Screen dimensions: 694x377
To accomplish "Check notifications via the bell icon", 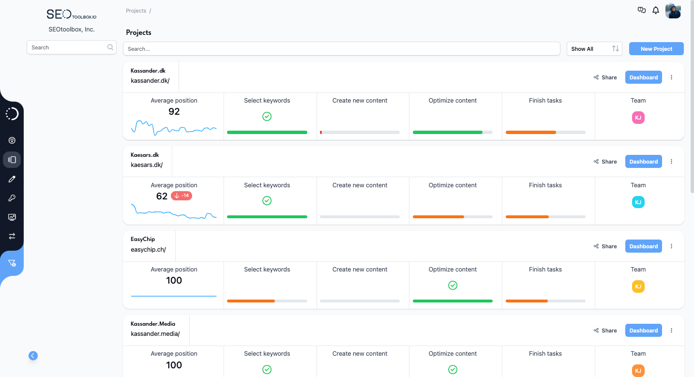I will click(x=656, y=10).
